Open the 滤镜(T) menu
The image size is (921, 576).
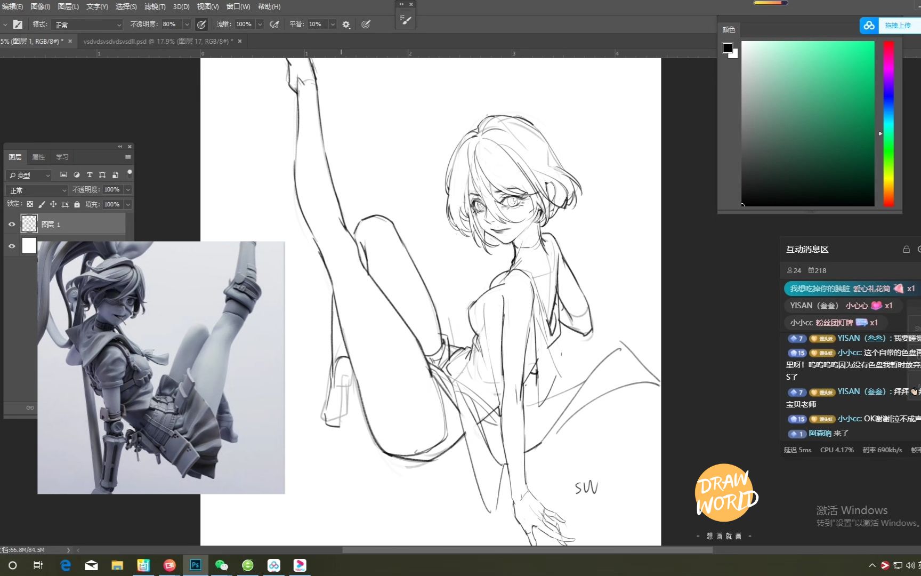tap(155, 6)
